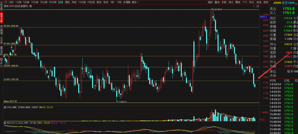
Task: Click the MACD(12,26,9) indicator title
Action: (15, 123)
